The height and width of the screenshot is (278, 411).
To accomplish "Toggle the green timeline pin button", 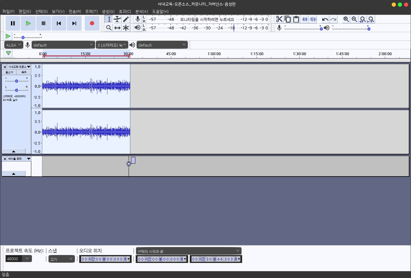I will (x=8, y=53).
